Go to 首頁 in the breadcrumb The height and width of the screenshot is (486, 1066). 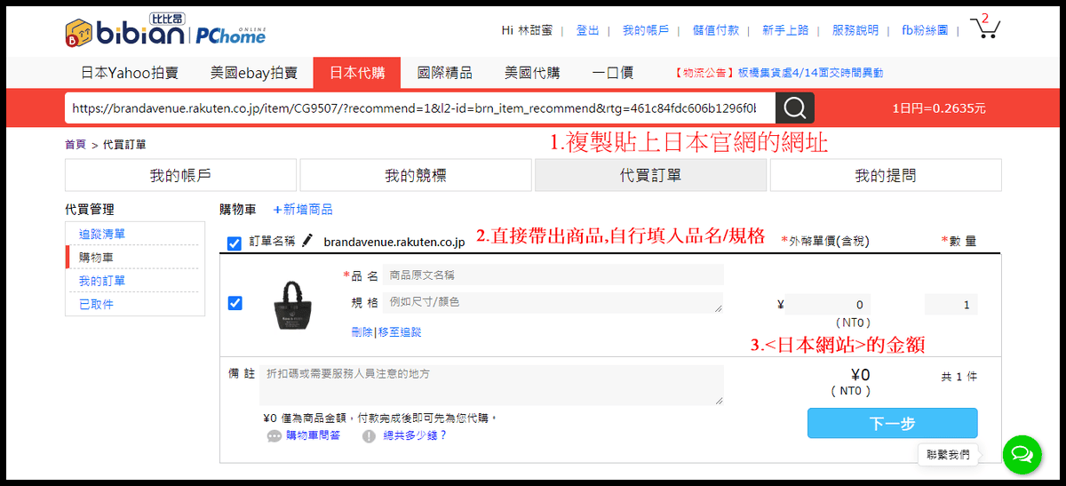click(x=76, y=144)
